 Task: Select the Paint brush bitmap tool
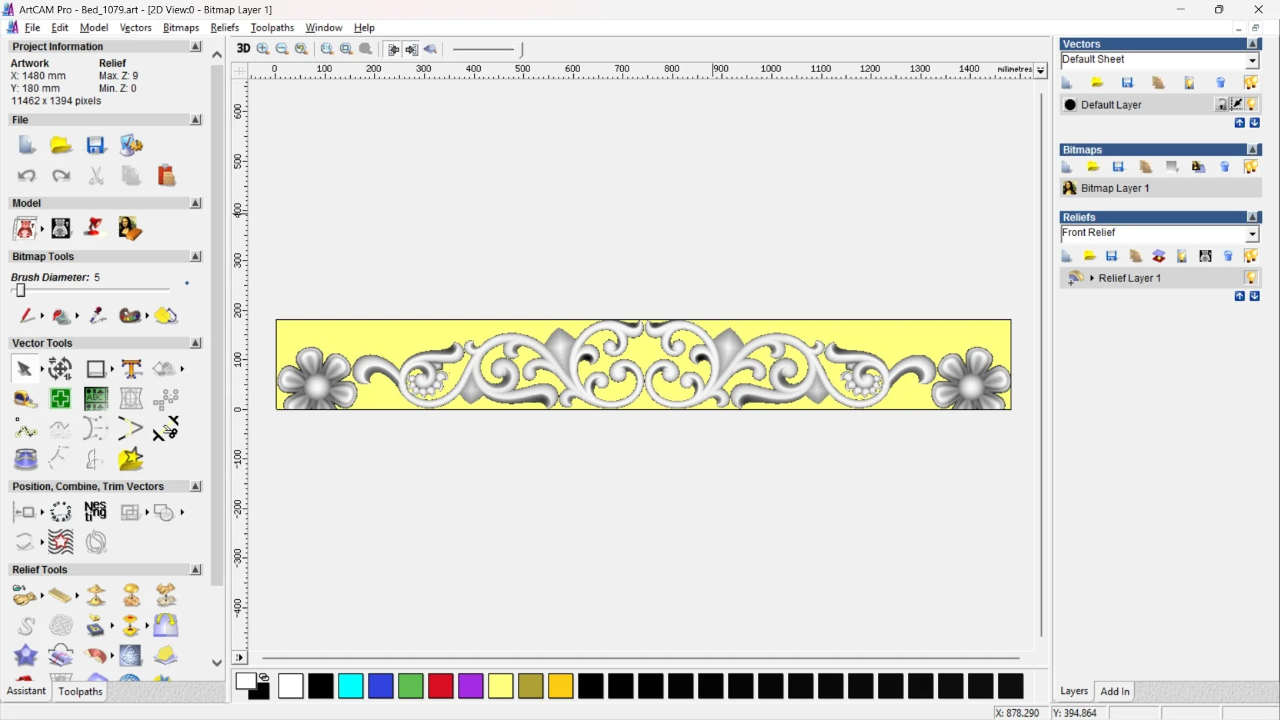(x=26, y=315)
